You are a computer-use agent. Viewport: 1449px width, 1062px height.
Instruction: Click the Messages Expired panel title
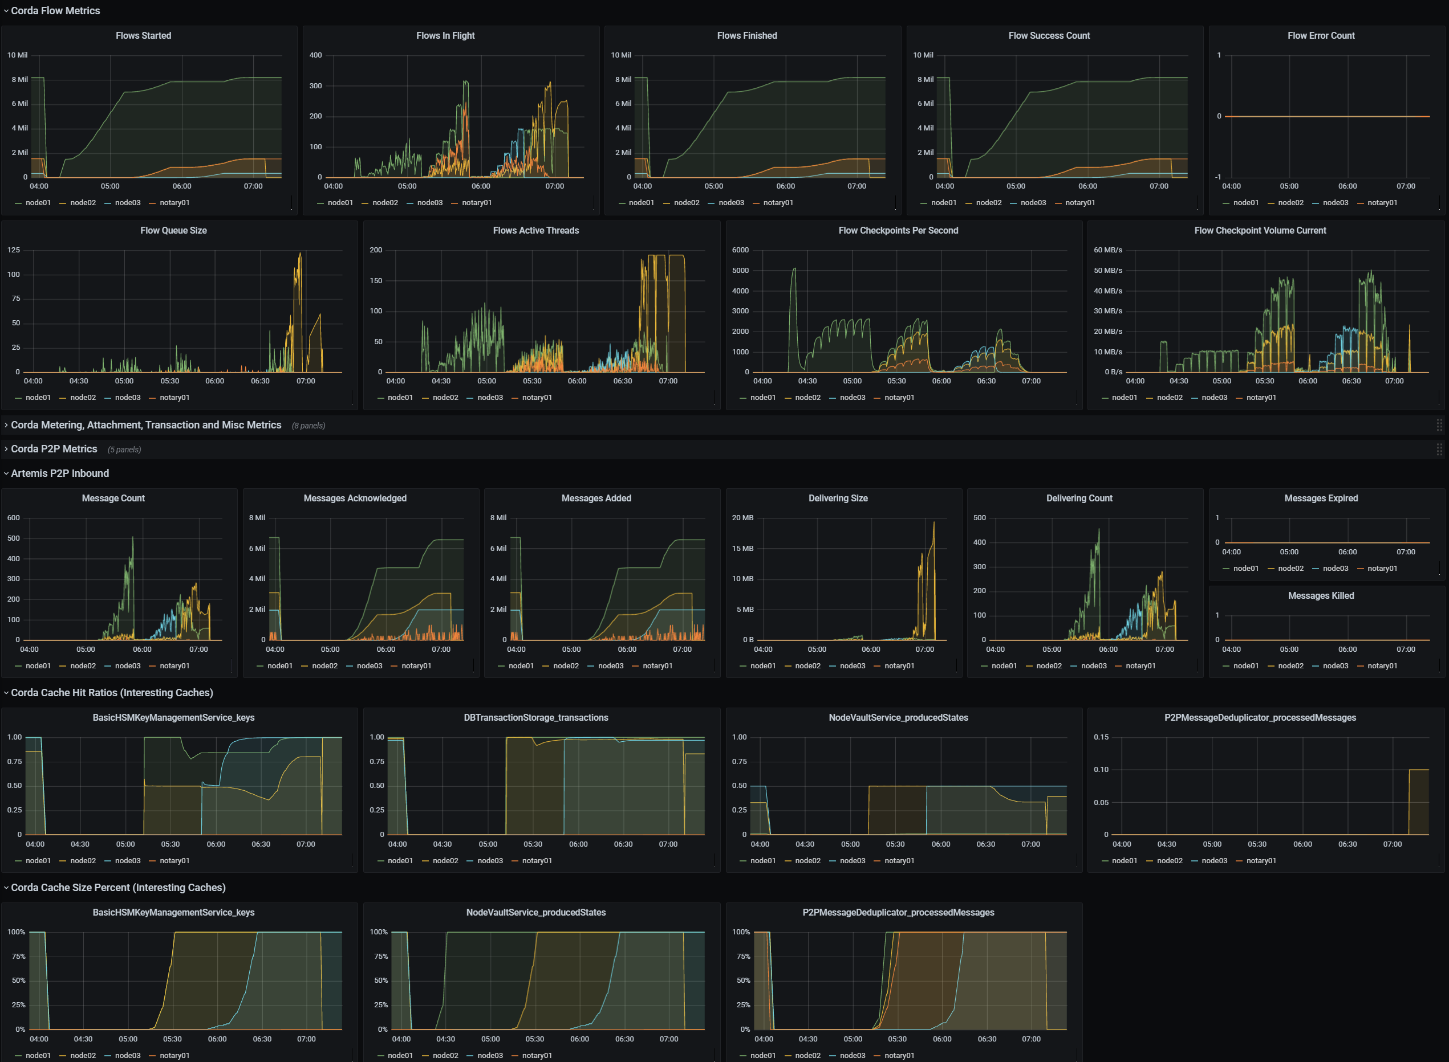click(1321, 498)
